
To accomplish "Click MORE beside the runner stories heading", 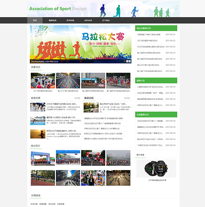I will 77,98.
